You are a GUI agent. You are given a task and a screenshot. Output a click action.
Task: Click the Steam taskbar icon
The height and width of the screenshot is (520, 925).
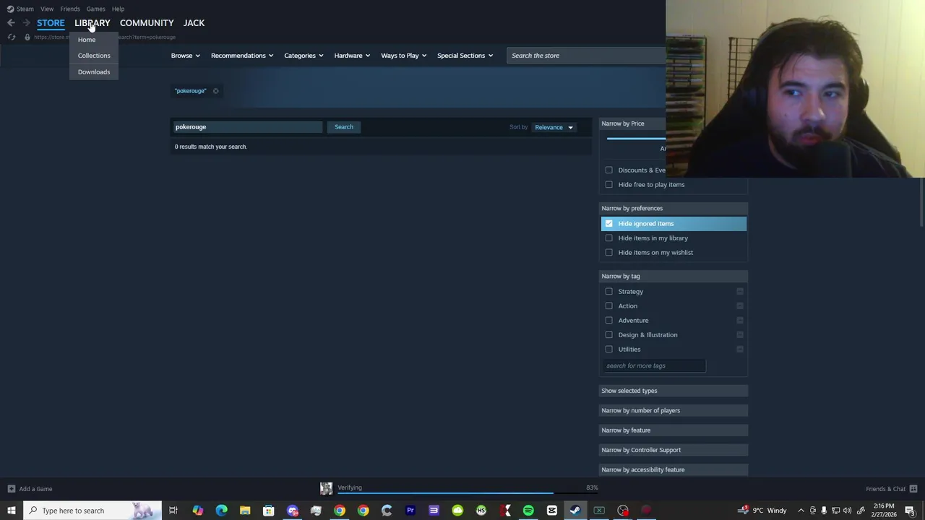575,511
